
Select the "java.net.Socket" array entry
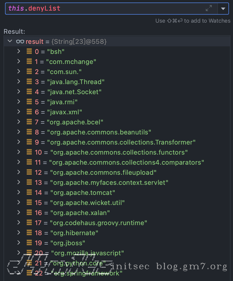tap(74, 92)
